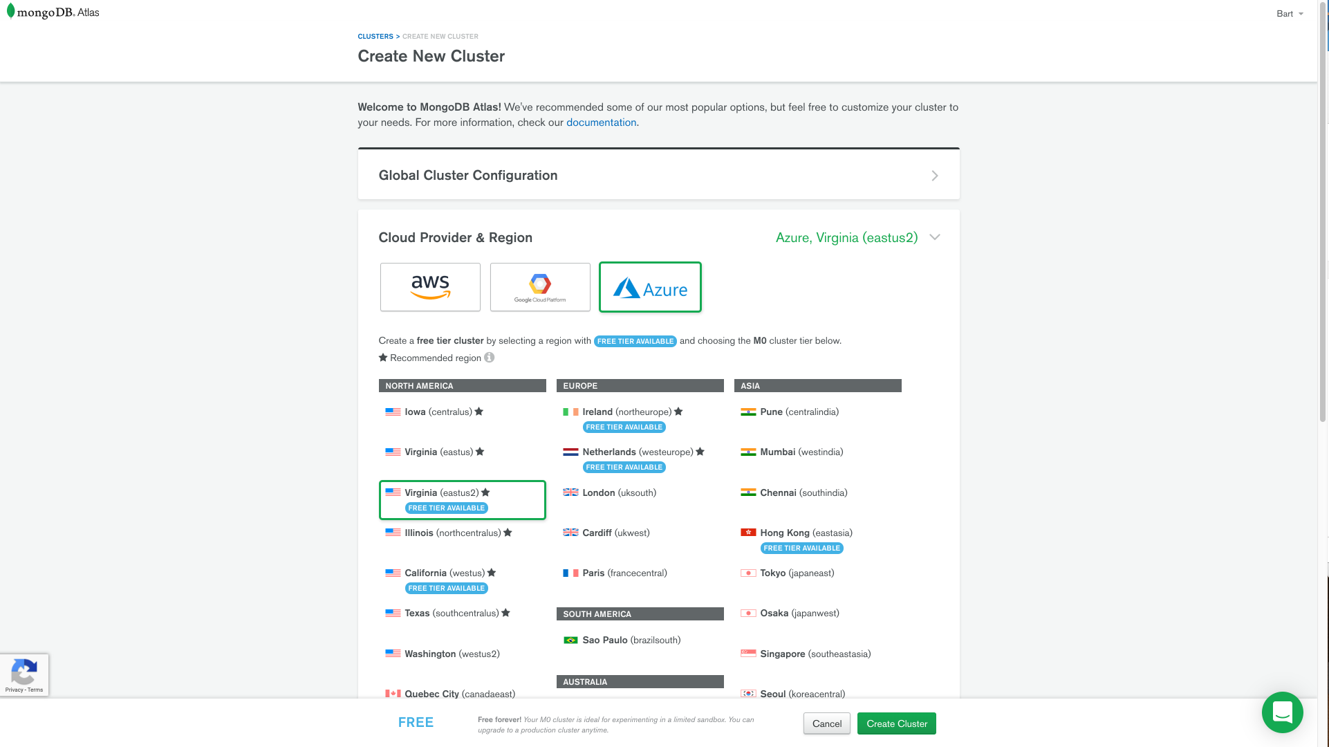Click the Cancel button
Screen dimensions: 1329x747
click(827, 723)
